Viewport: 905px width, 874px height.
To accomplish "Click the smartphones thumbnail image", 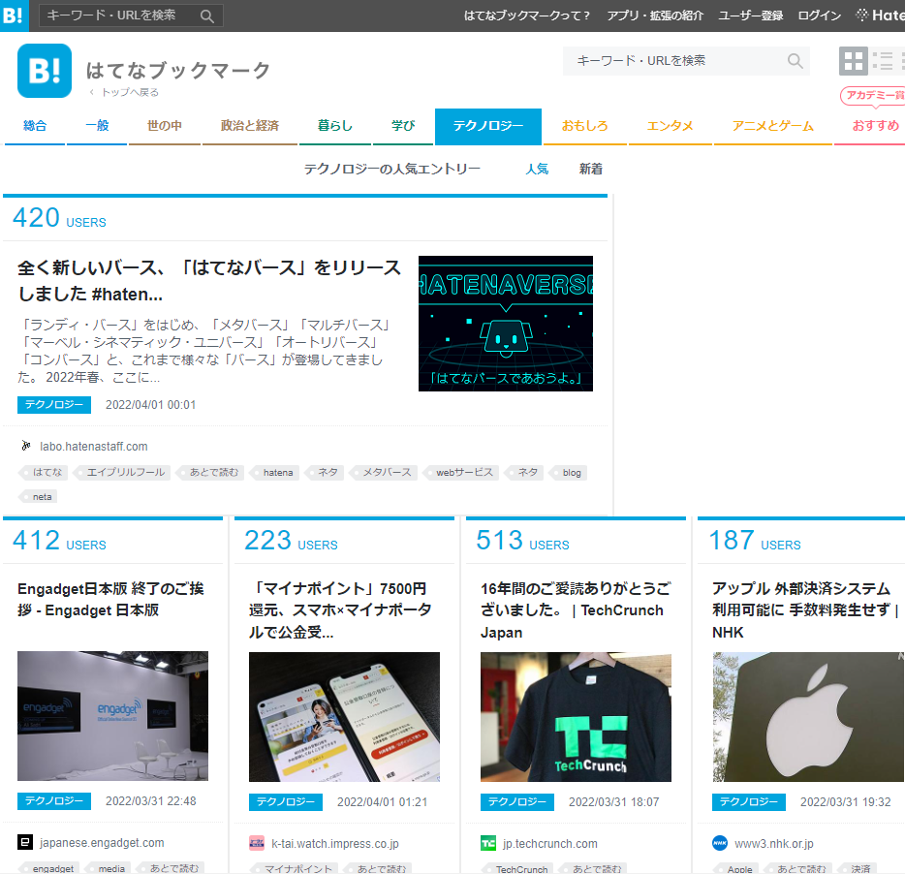I will (344, 716).
